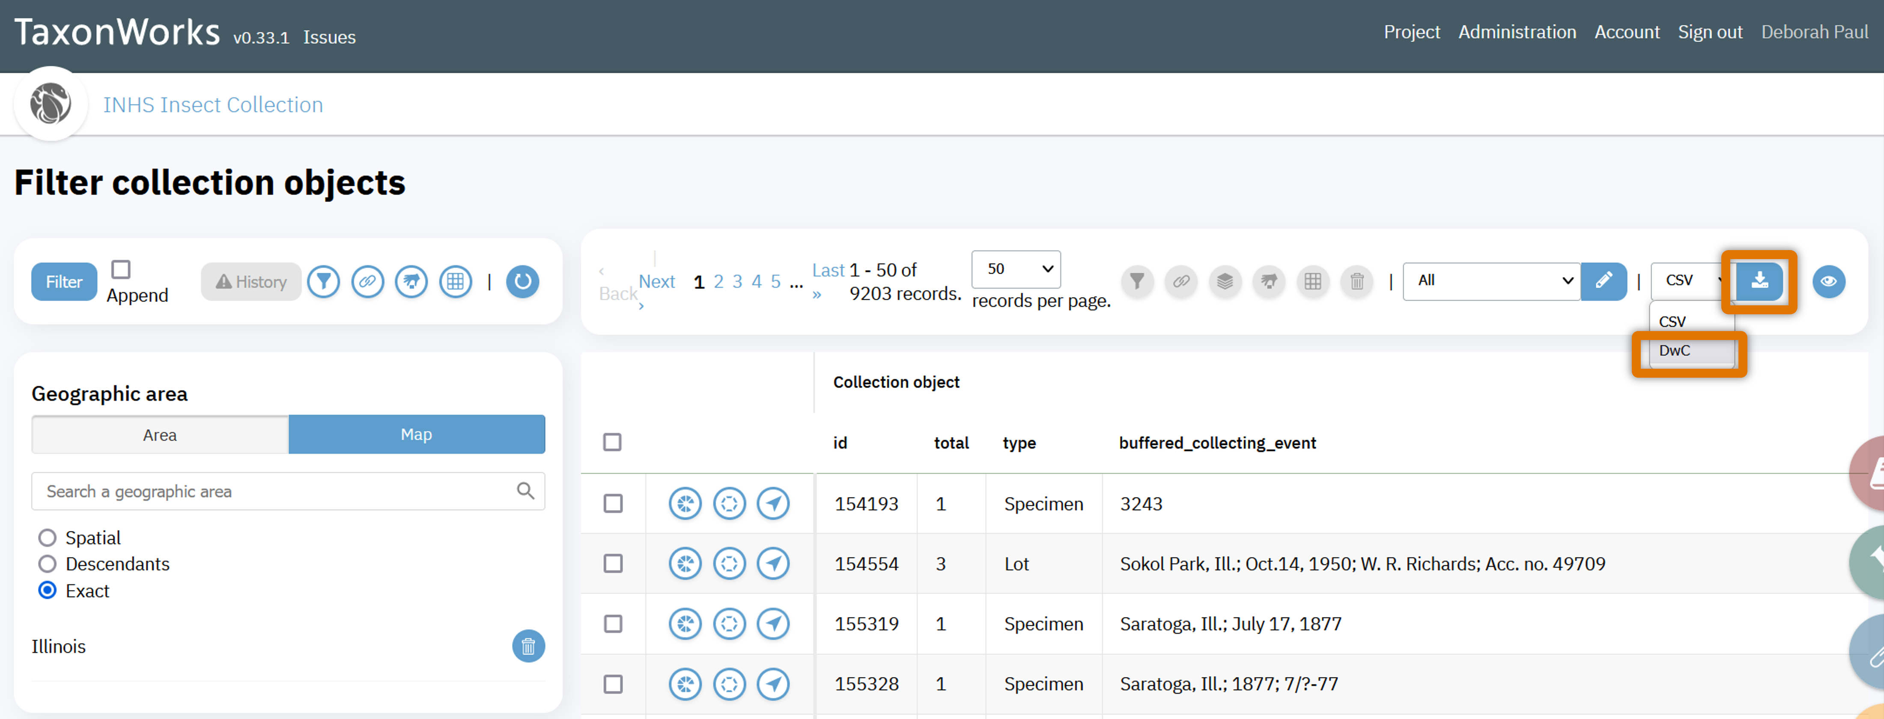The height and width of the screenshot is (719, 1884).
Task: Click the link icon in the filter panel
Action: pos(367,282)
